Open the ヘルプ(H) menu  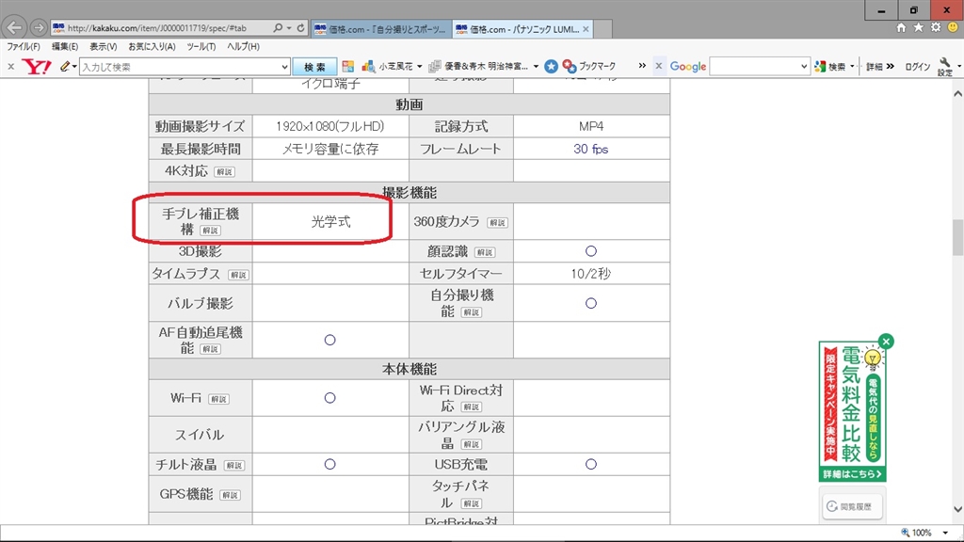click(243, 47)
